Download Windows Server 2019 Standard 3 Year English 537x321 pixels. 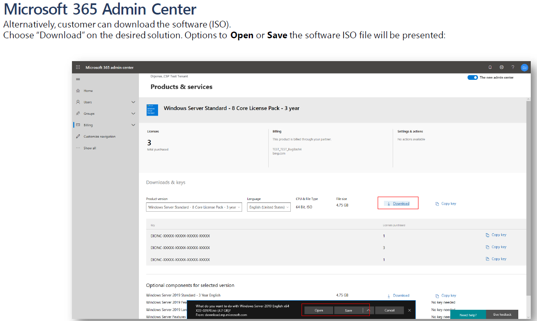click(x=398, y=296)
